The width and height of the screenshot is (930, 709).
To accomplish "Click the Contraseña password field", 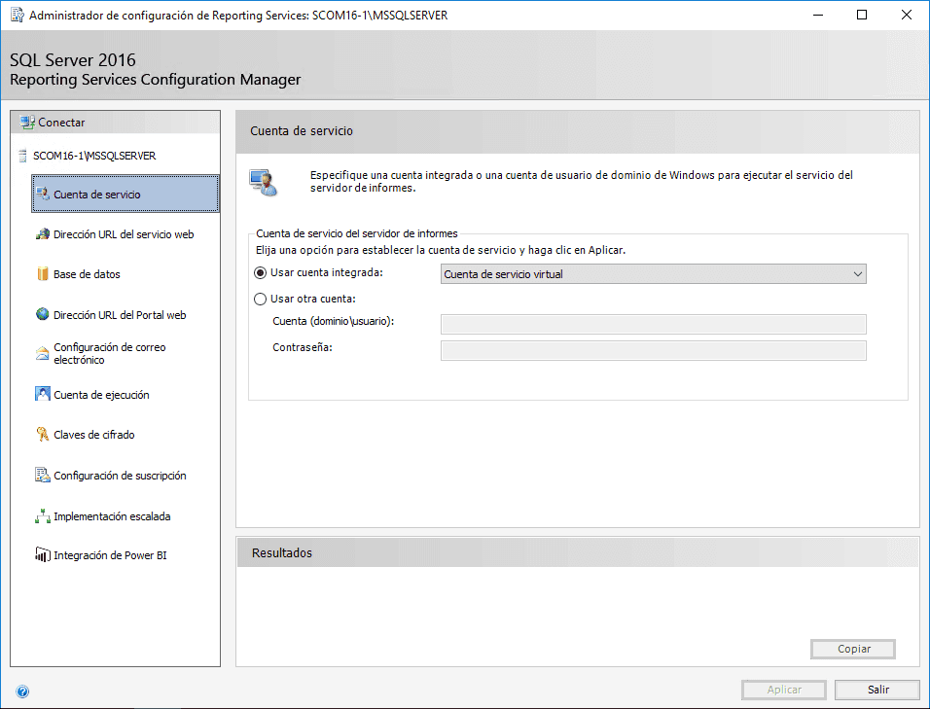I will pyautogui.click(x=653, y=350).
